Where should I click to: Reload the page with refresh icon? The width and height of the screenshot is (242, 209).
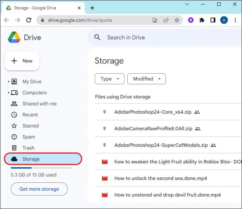pos(29,20)
